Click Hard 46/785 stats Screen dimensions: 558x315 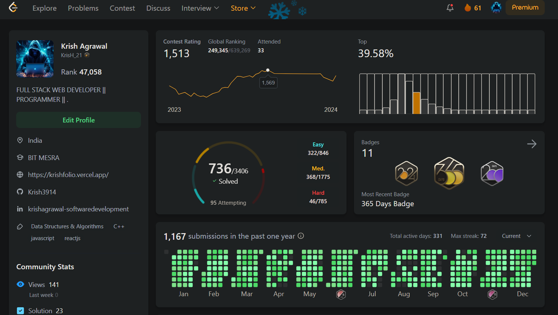(x=318, y=197)
